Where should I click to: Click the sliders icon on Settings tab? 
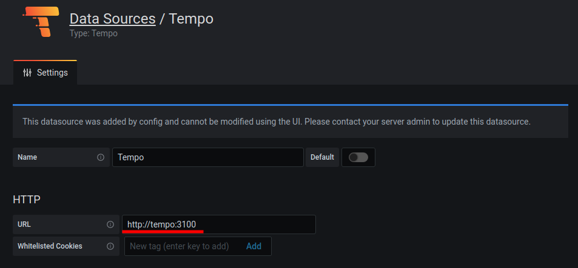[x=27, y=73]
